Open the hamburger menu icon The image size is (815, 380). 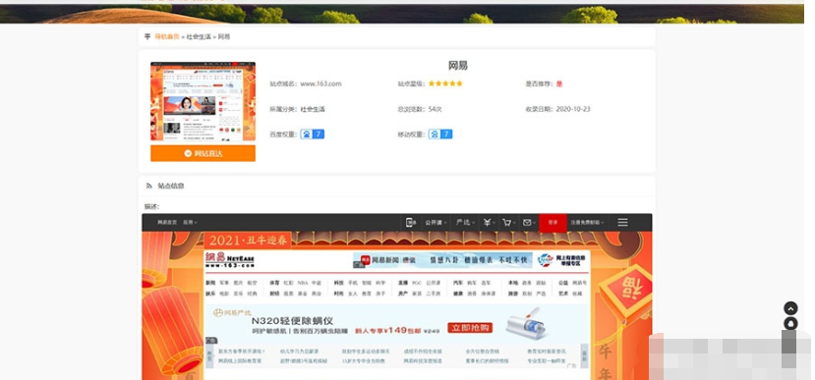coord(622,222)
